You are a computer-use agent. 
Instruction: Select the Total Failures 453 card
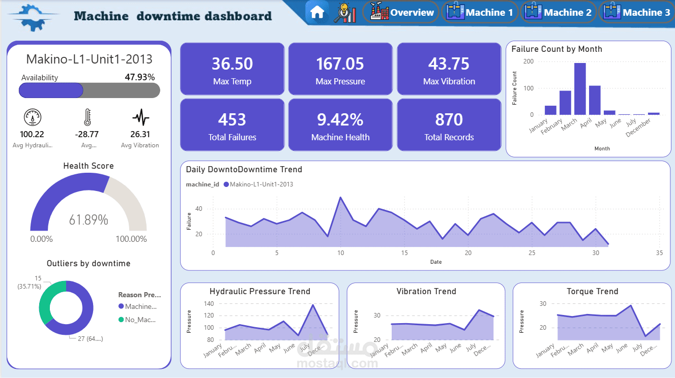pos(232,124)
